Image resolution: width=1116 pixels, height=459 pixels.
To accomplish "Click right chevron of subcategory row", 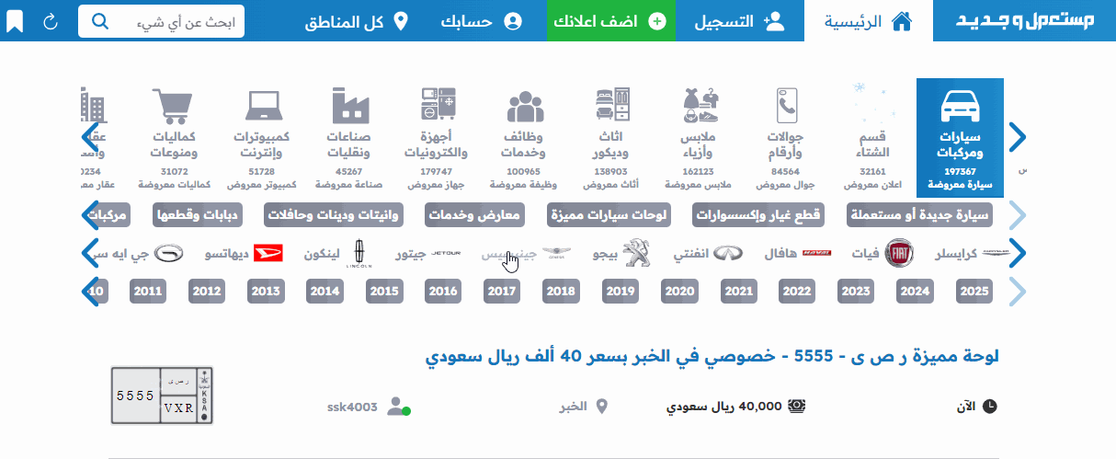I will [1017, 216].
